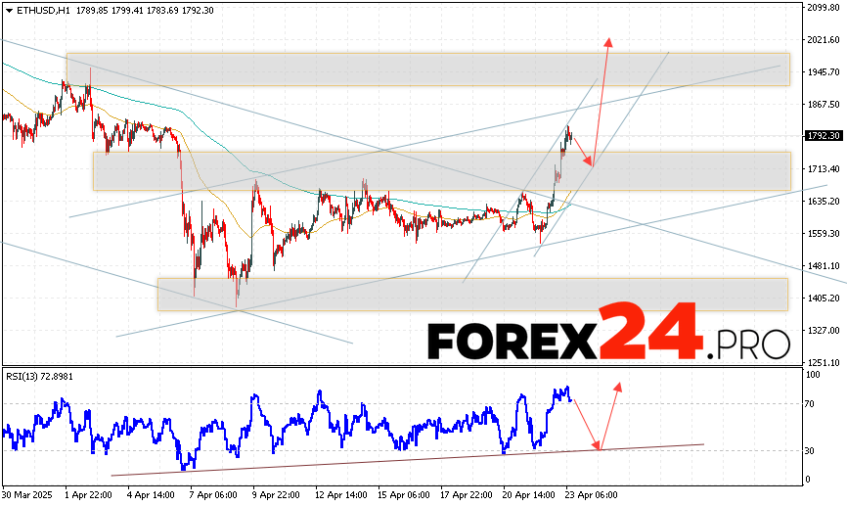
Task: Select the current price tag 1792.30
Action: coord(822,136)
